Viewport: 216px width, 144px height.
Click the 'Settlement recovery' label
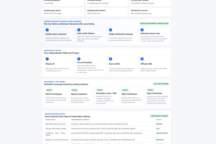pos(139,10)
